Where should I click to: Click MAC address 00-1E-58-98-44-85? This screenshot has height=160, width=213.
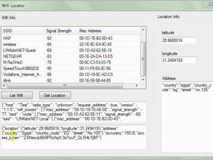click(x=95, y=80)
